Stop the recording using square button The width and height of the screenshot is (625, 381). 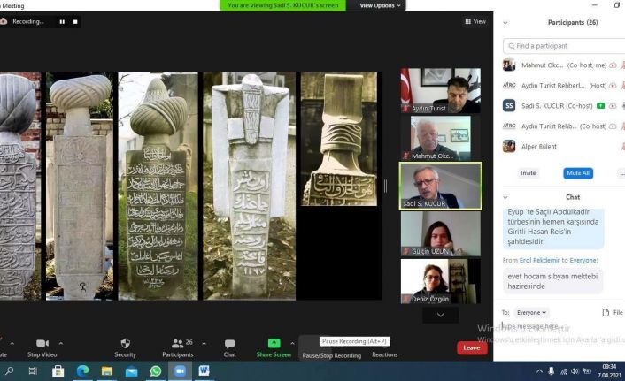[x=75, y=21]
